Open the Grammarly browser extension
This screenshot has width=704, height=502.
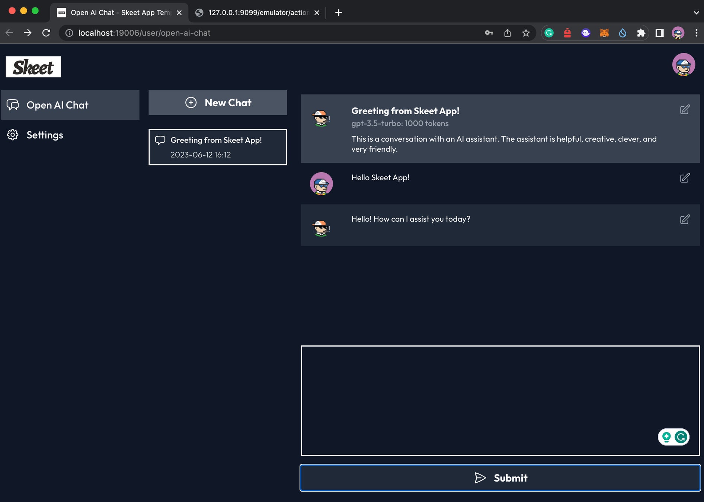click(x=549, y=33)
